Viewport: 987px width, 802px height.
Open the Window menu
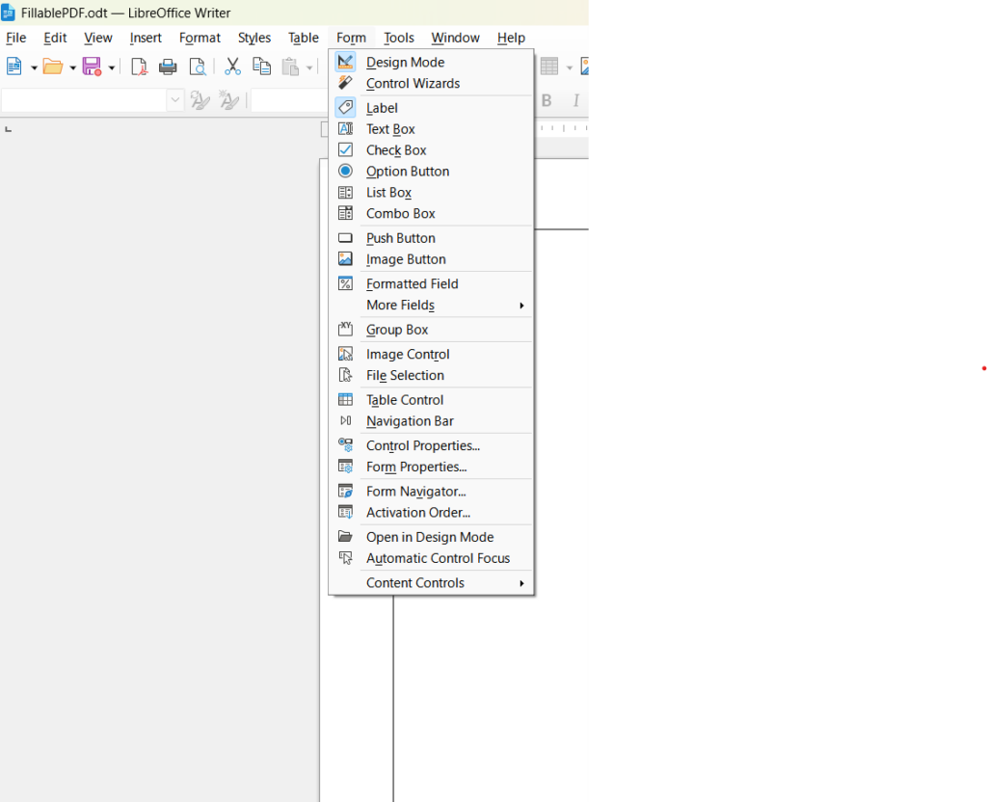(x=455, y=38)
